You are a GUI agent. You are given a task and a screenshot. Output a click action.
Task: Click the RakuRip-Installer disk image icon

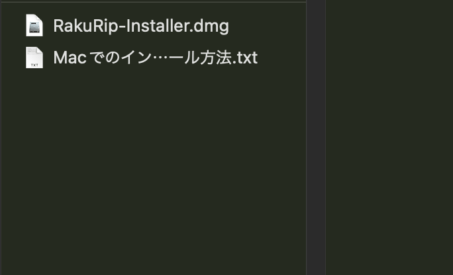click(34, 26)
